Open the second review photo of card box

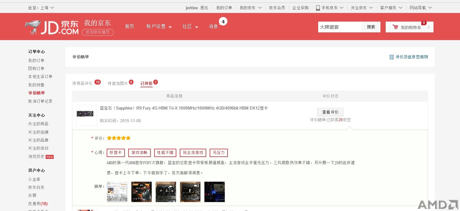coord(142,192)
